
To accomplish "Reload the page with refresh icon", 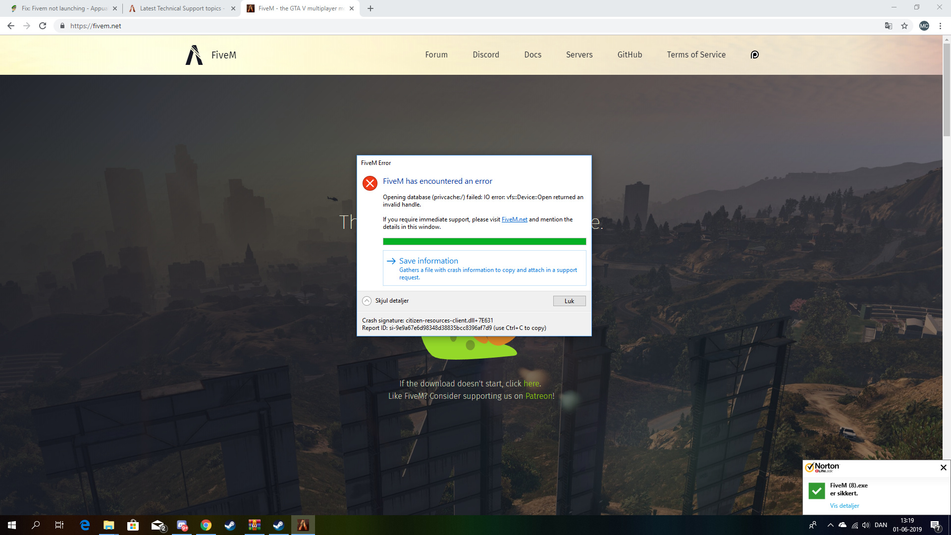I will [x=43, y=26].
